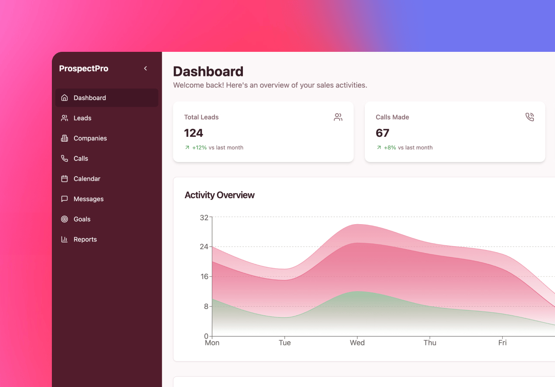Screen dimensions: 555x387
Task: Click the phone icon on the Calls Made card
Action: coord(529,117)
